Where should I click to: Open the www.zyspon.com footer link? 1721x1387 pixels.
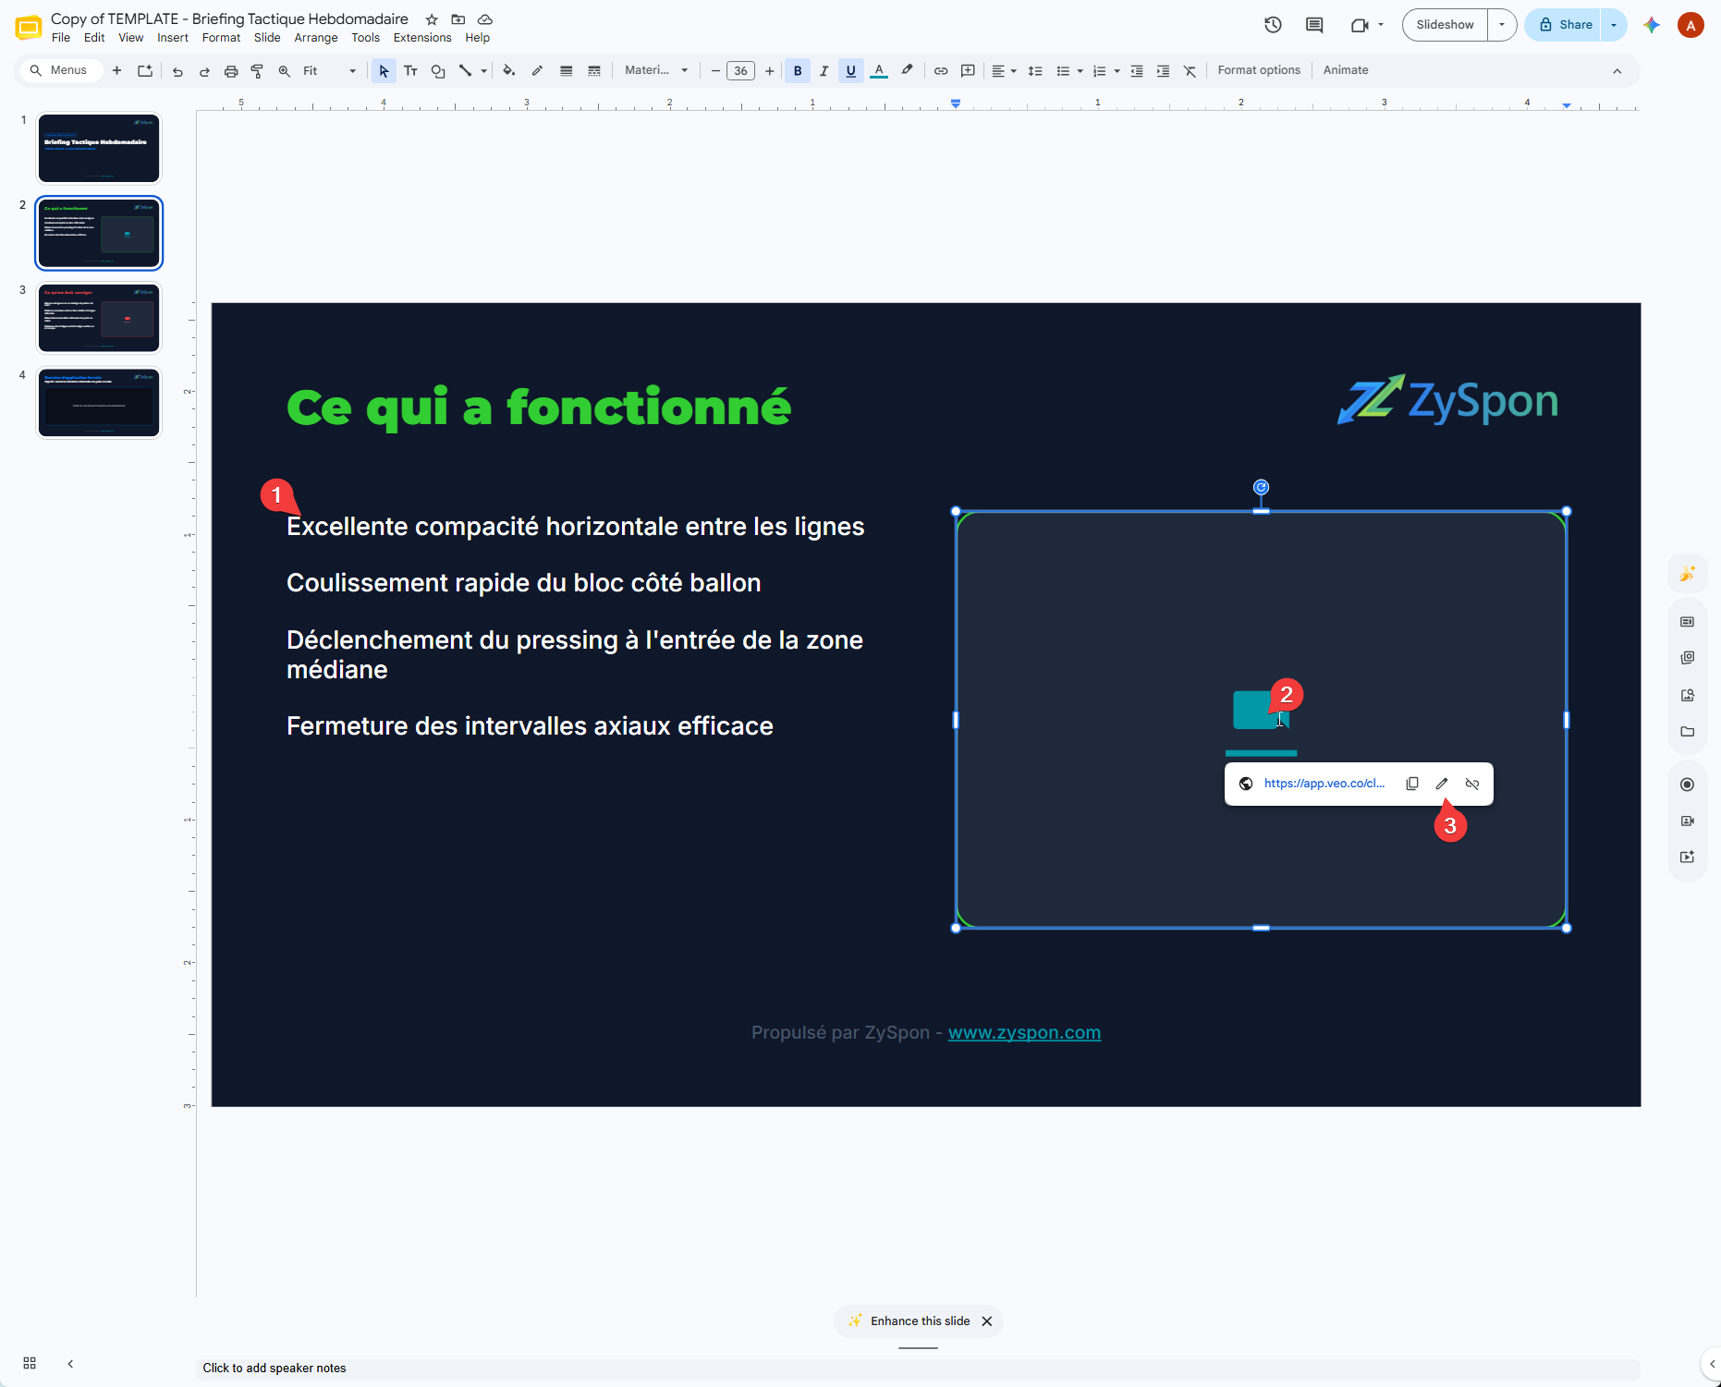[1024, 1033]
